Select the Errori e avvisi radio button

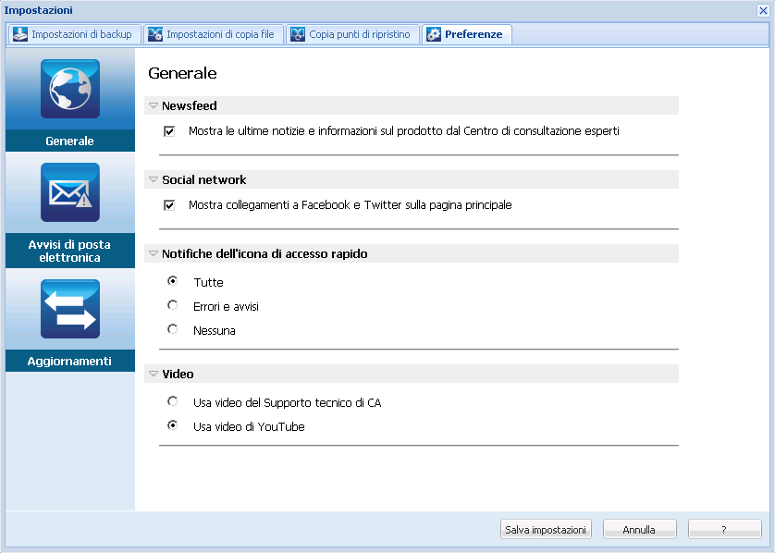pos(173,305)
